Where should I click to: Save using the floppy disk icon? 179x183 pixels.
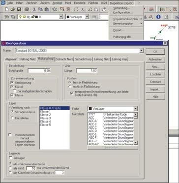pyautogui.click(x=19, y=9)
